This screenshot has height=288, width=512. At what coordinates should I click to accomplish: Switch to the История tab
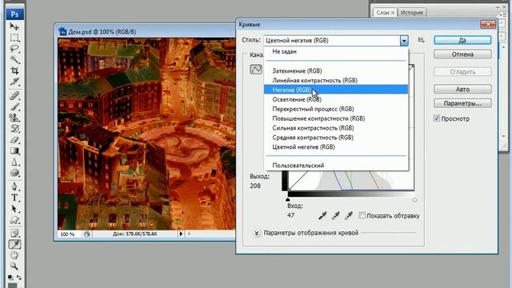pyautogui.click(x=411, y=13)
